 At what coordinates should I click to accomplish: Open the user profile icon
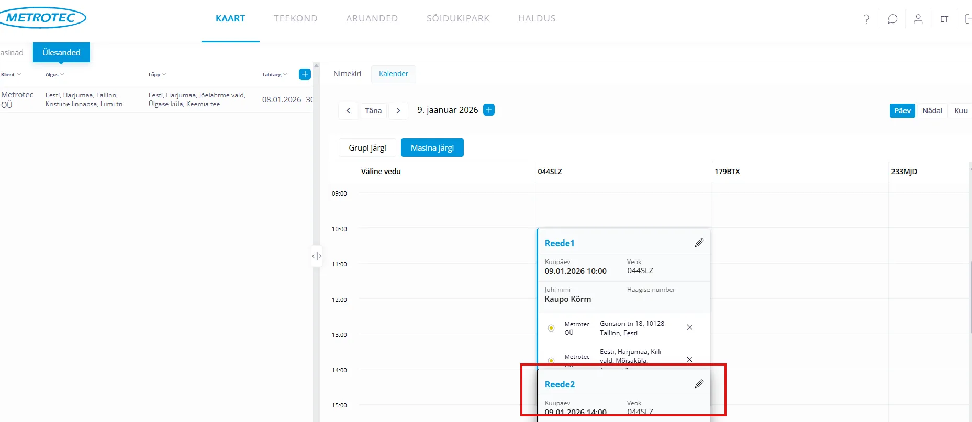pos(918,19)
